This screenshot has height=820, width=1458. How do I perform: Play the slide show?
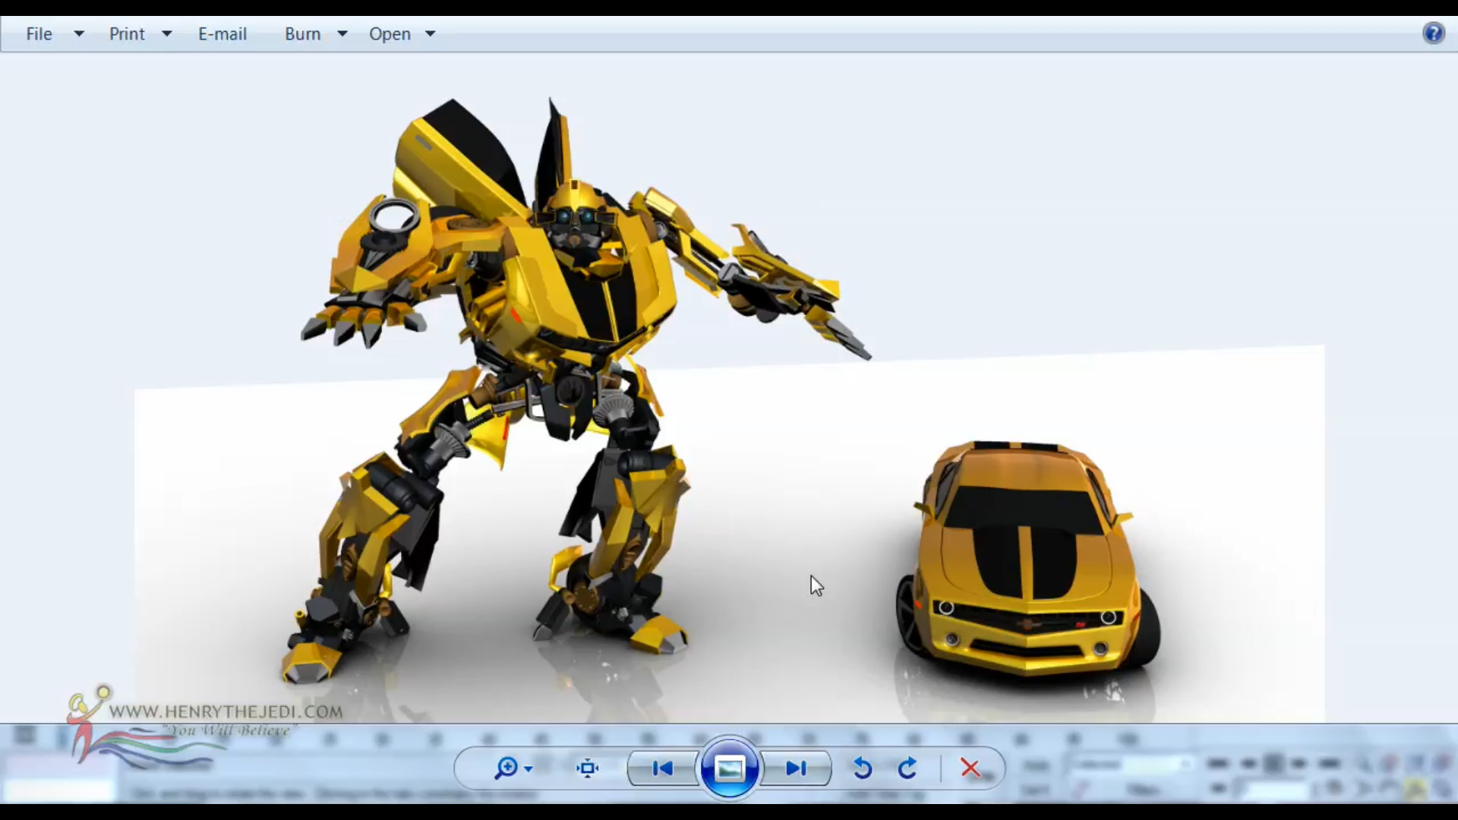[x=729, y=768]
